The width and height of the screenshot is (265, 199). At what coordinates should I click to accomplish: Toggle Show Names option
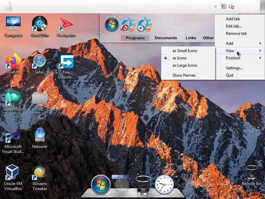click(188, 75)
